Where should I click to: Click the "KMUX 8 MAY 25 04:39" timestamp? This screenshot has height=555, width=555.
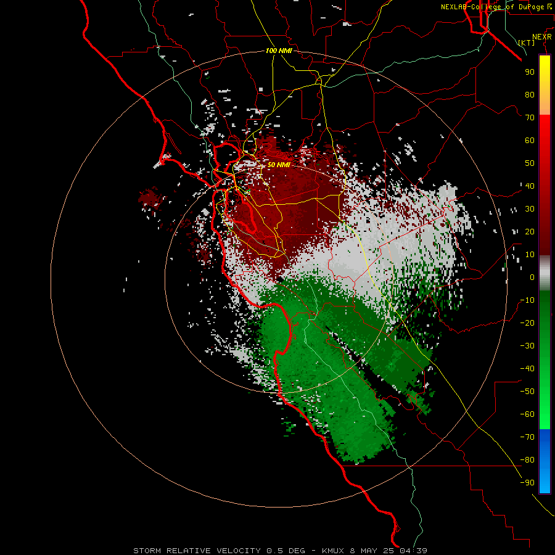click(374, 551)
